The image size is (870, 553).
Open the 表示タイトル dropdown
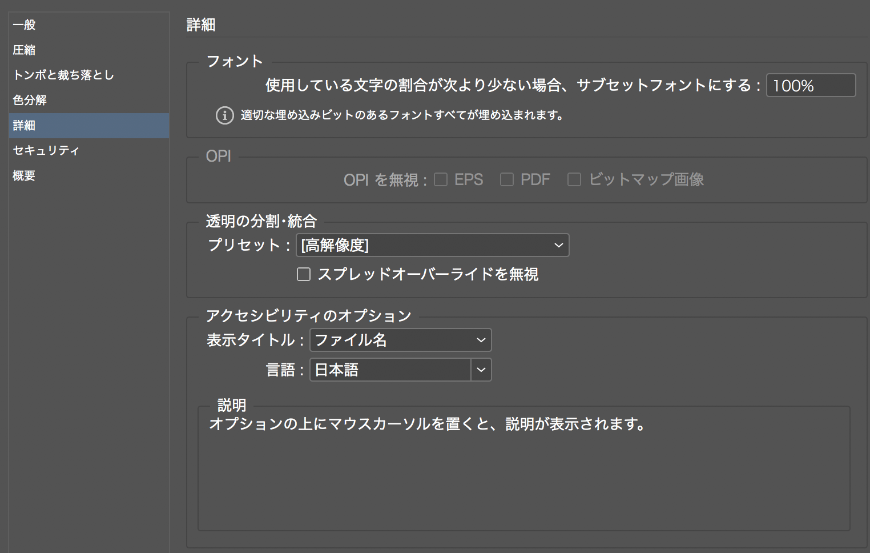coord(400,340)
